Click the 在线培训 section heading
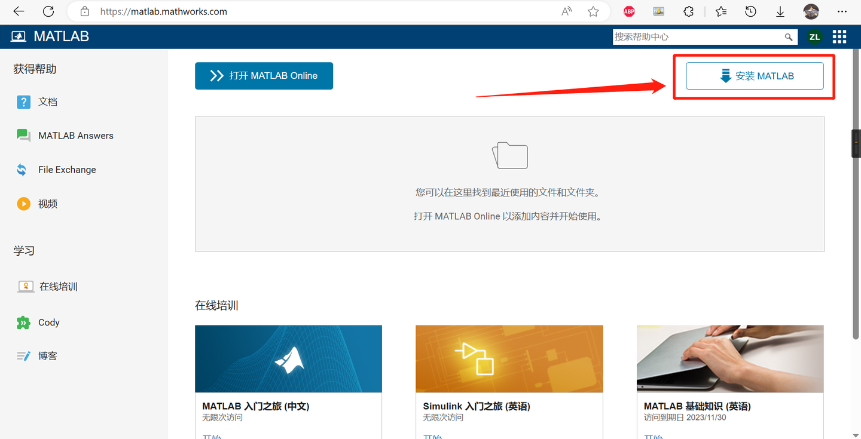861x439 pixels. pos(216,306)
